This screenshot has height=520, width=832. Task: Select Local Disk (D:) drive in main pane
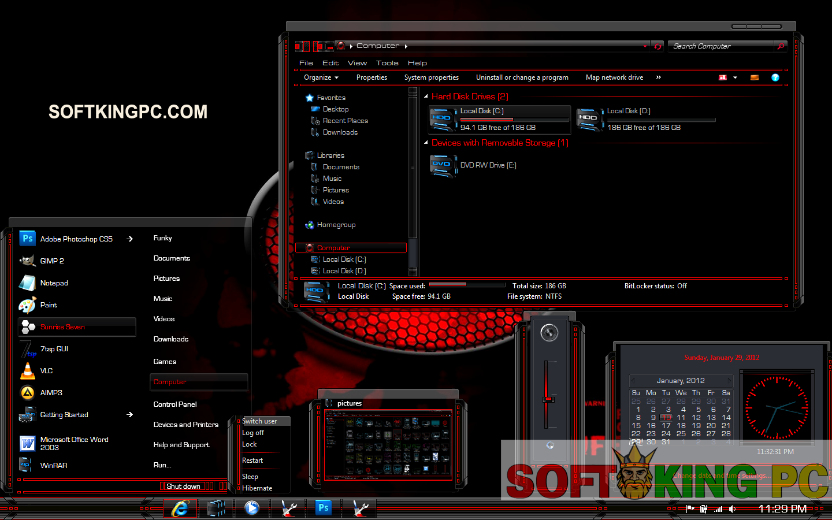tap(646, 120)
